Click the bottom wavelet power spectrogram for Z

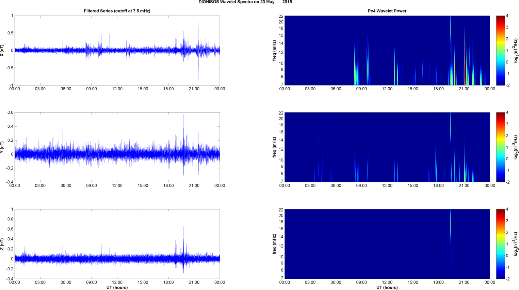coord(387,244)
